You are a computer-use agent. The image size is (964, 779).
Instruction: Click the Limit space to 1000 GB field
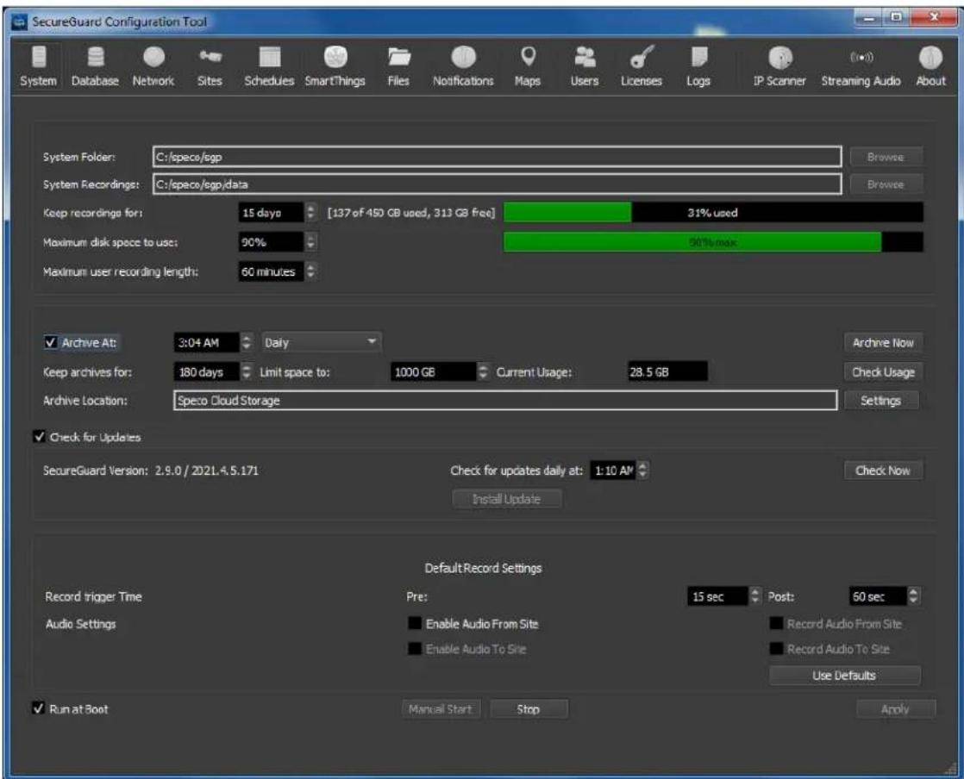[x=434, y=371]
